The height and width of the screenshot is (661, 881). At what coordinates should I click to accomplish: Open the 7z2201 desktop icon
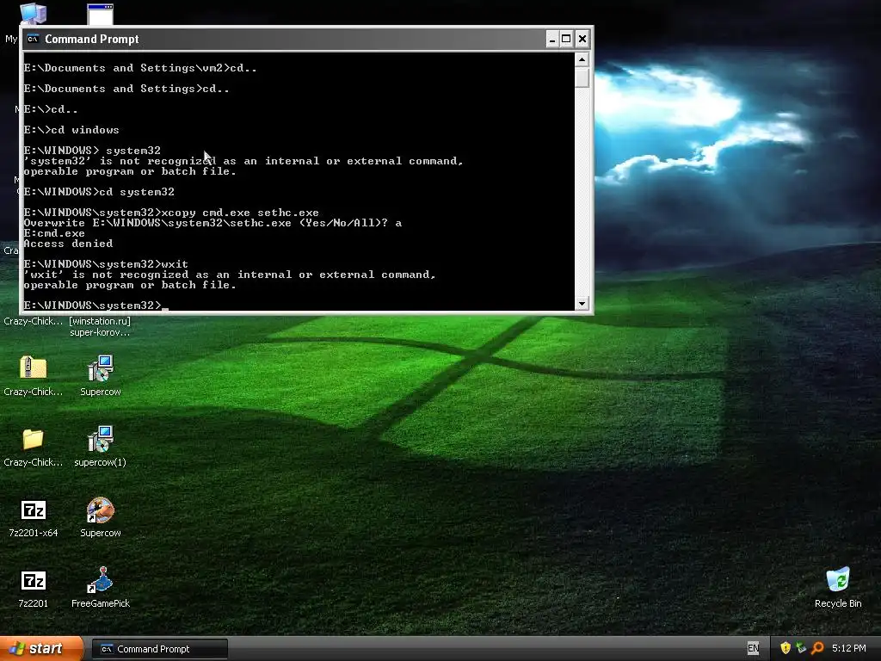click(x=34, y=581)
